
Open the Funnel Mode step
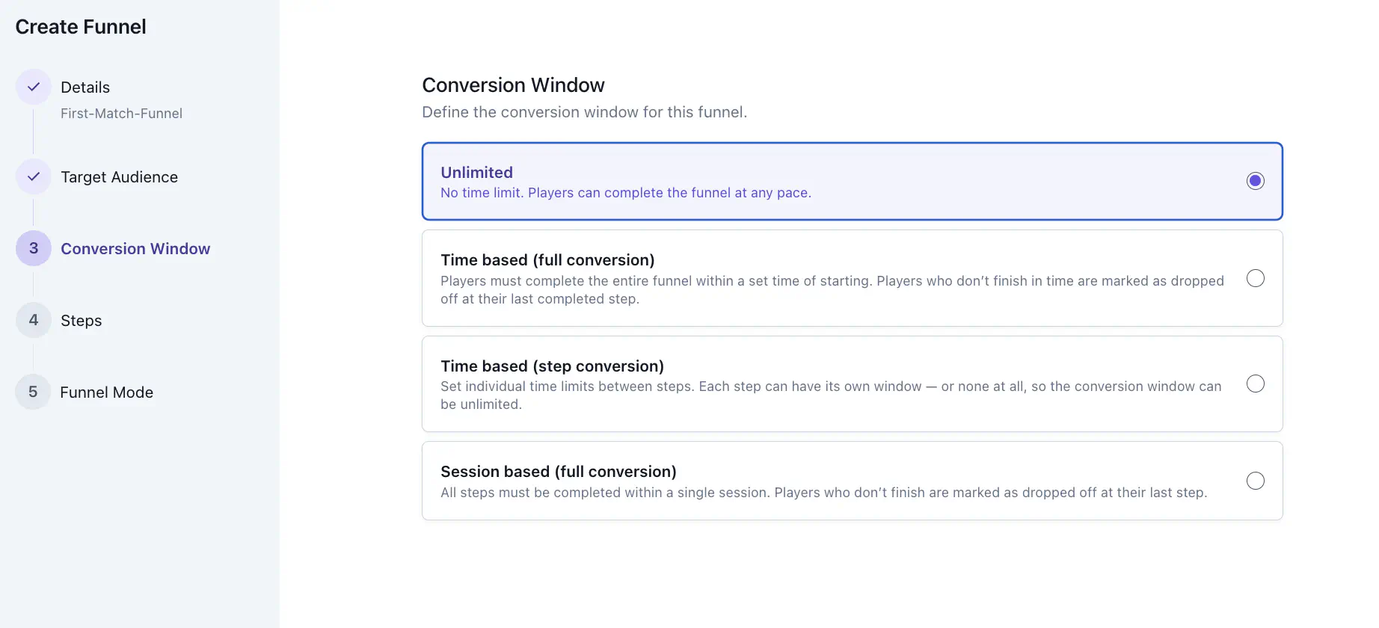click(107, 392)
